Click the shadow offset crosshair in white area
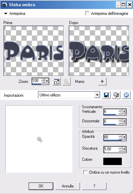Image resolution: width=133 pixels, height=194 pixels. tap(40, 139)
